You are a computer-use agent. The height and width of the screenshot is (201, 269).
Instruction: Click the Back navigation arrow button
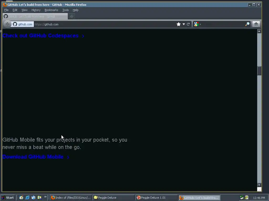pos(8,24)
